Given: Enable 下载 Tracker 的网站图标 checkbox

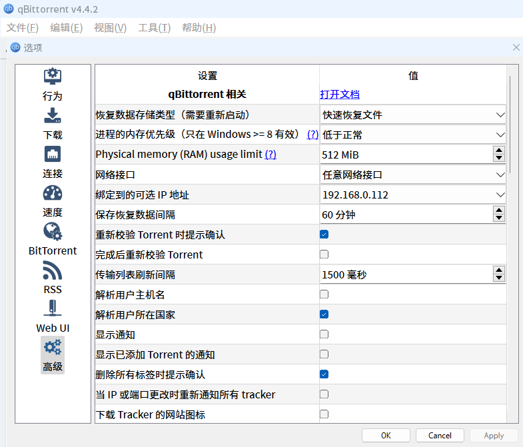Looking at the screenshot, I should [324, 414].
